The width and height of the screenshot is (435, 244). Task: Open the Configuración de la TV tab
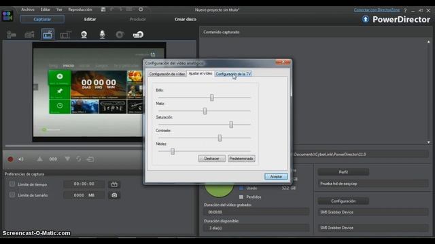click(233, 74)
